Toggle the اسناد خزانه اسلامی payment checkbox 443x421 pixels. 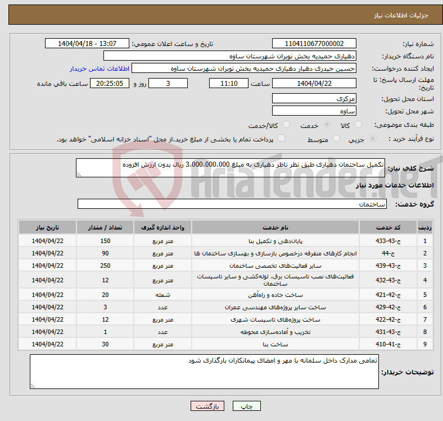click(x=282, y=138)
